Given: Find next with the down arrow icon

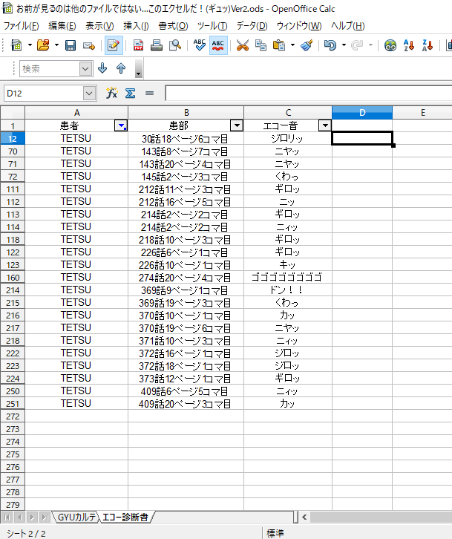Looking at the screenshot, I should pos(102,68).
